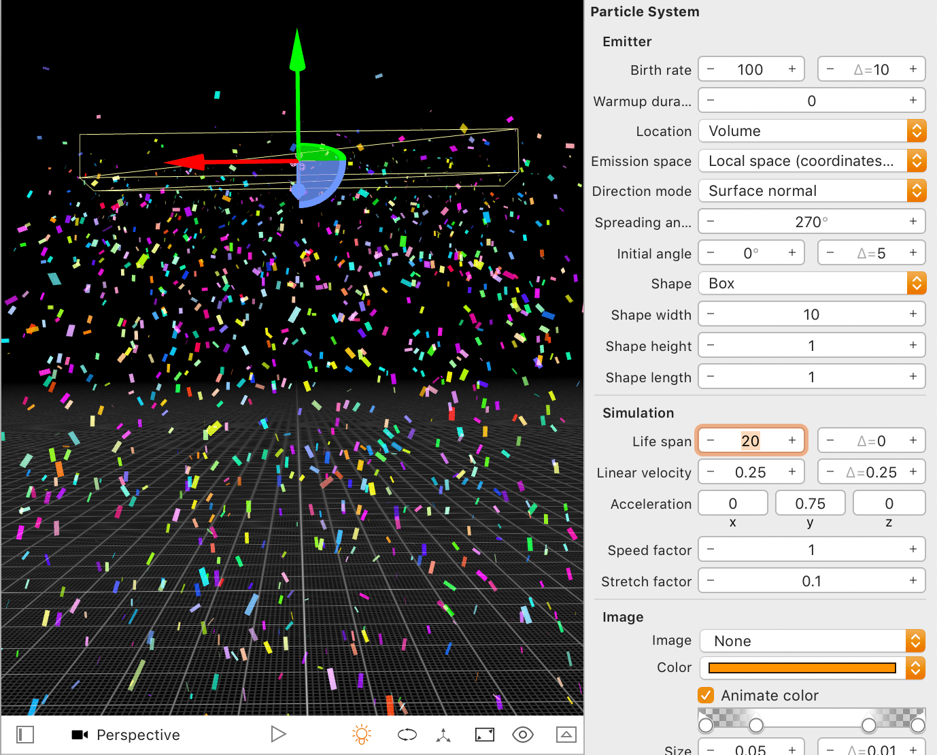Viewport: 937px width, 755px height.
Task: Enable default lighting with the bulb icon
Action: point(361,734)
